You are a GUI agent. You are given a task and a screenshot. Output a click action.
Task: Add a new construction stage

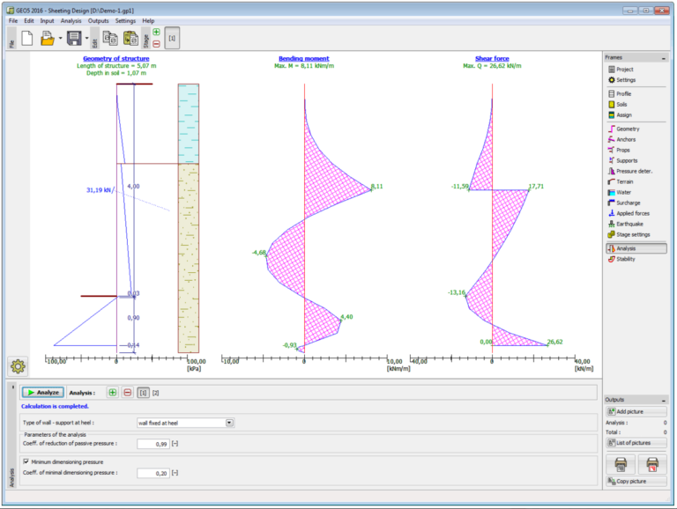156,32
